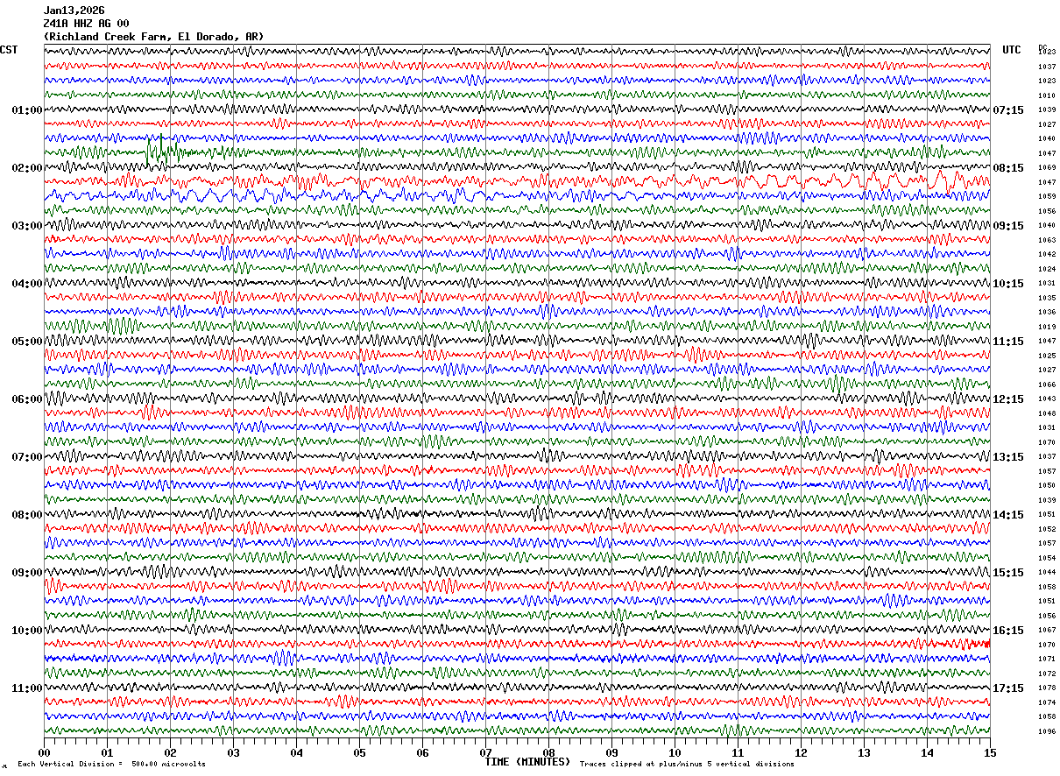Image resolution: width=1060 pixels, height=776 pixels.
Task: Click minute tick label 07 on time axis
Action: click(485, 752)
